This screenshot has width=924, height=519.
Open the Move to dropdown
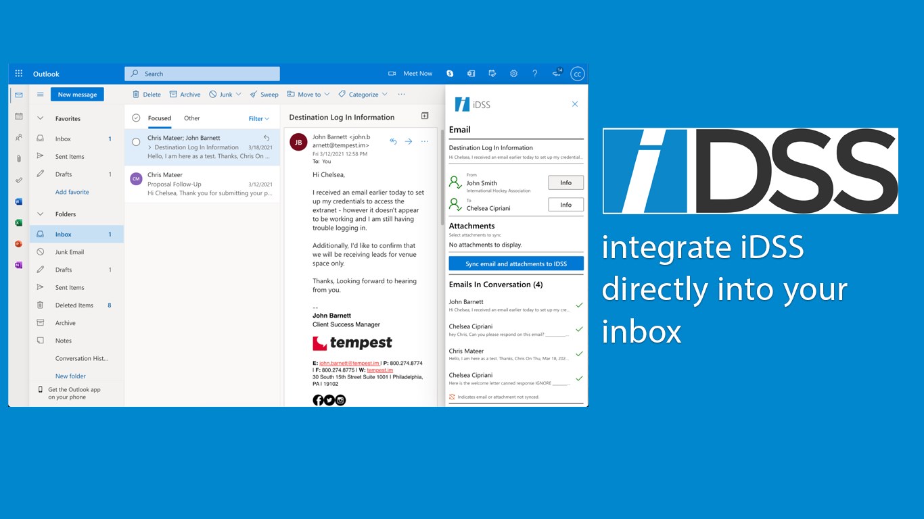click(308, 95)
